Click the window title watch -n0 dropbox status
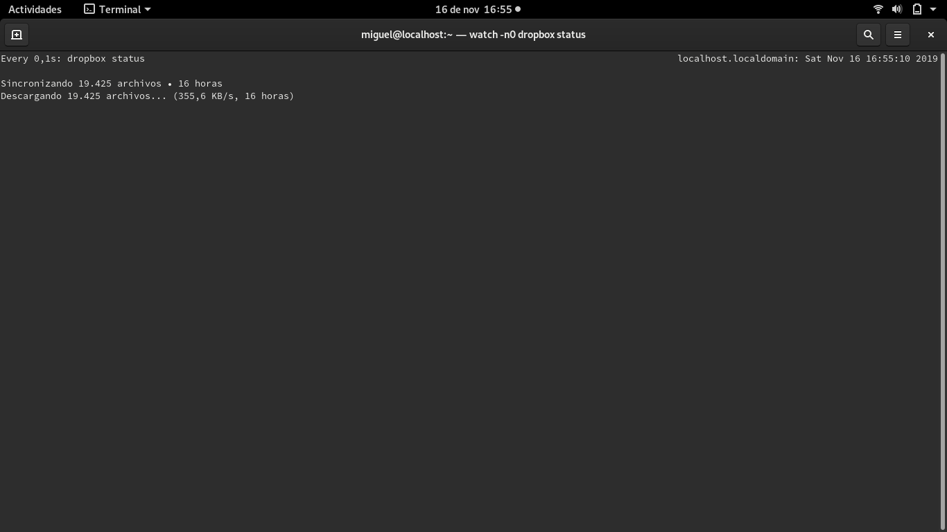The height and width of the screenshot is (532, 947). [x=473, y=35]
